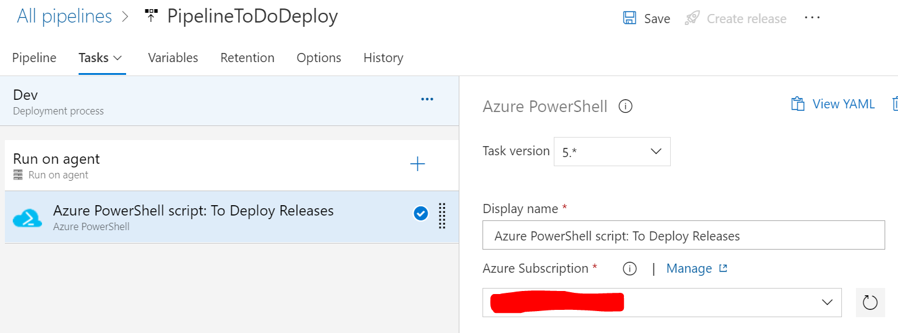Click the pipeline icon beside PipelineToDoDeploy
The image size is (898, 333).
(x=151, y=16)
